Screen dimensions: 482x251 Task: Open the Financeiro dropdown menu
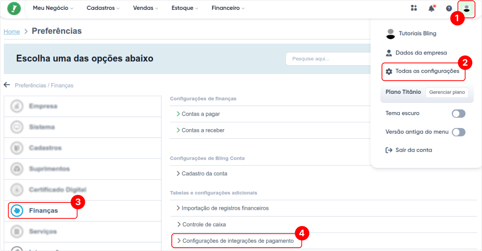[x=228, y=8]
